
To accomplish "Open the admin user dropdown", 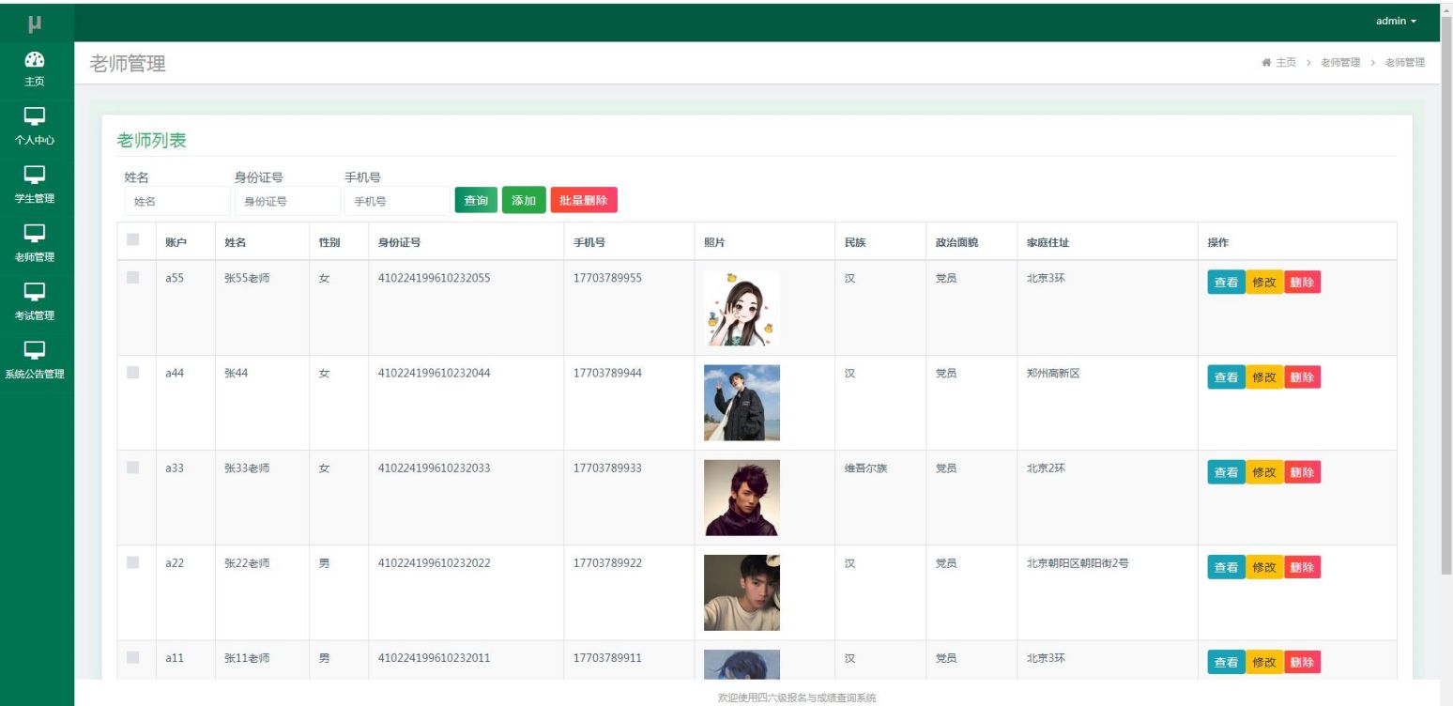I will pyautogui.click(x=1396, y=21).
